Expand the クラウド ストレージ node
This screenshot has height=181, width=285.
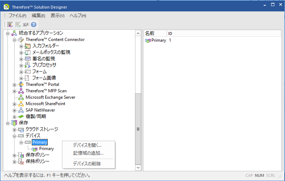tap(14, 130)
